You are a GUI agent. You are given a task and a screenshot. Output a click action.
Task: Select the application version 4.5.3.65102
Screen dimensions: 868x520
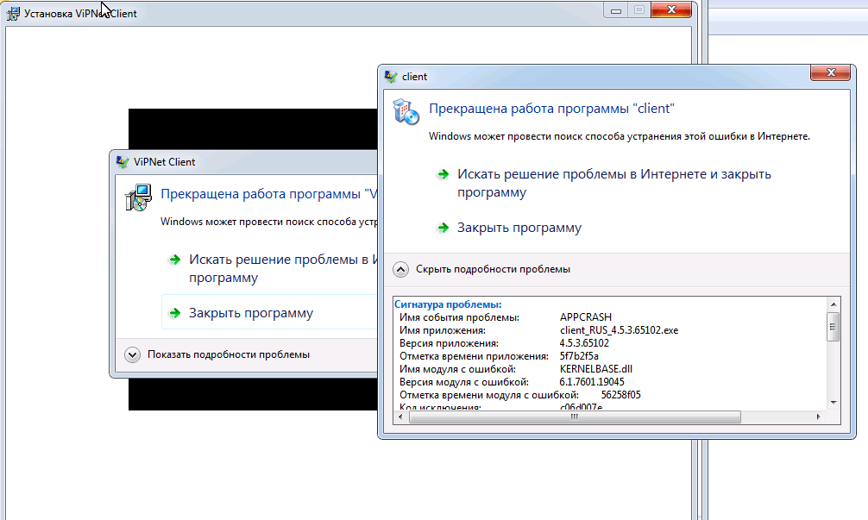[x=584, y=343]
